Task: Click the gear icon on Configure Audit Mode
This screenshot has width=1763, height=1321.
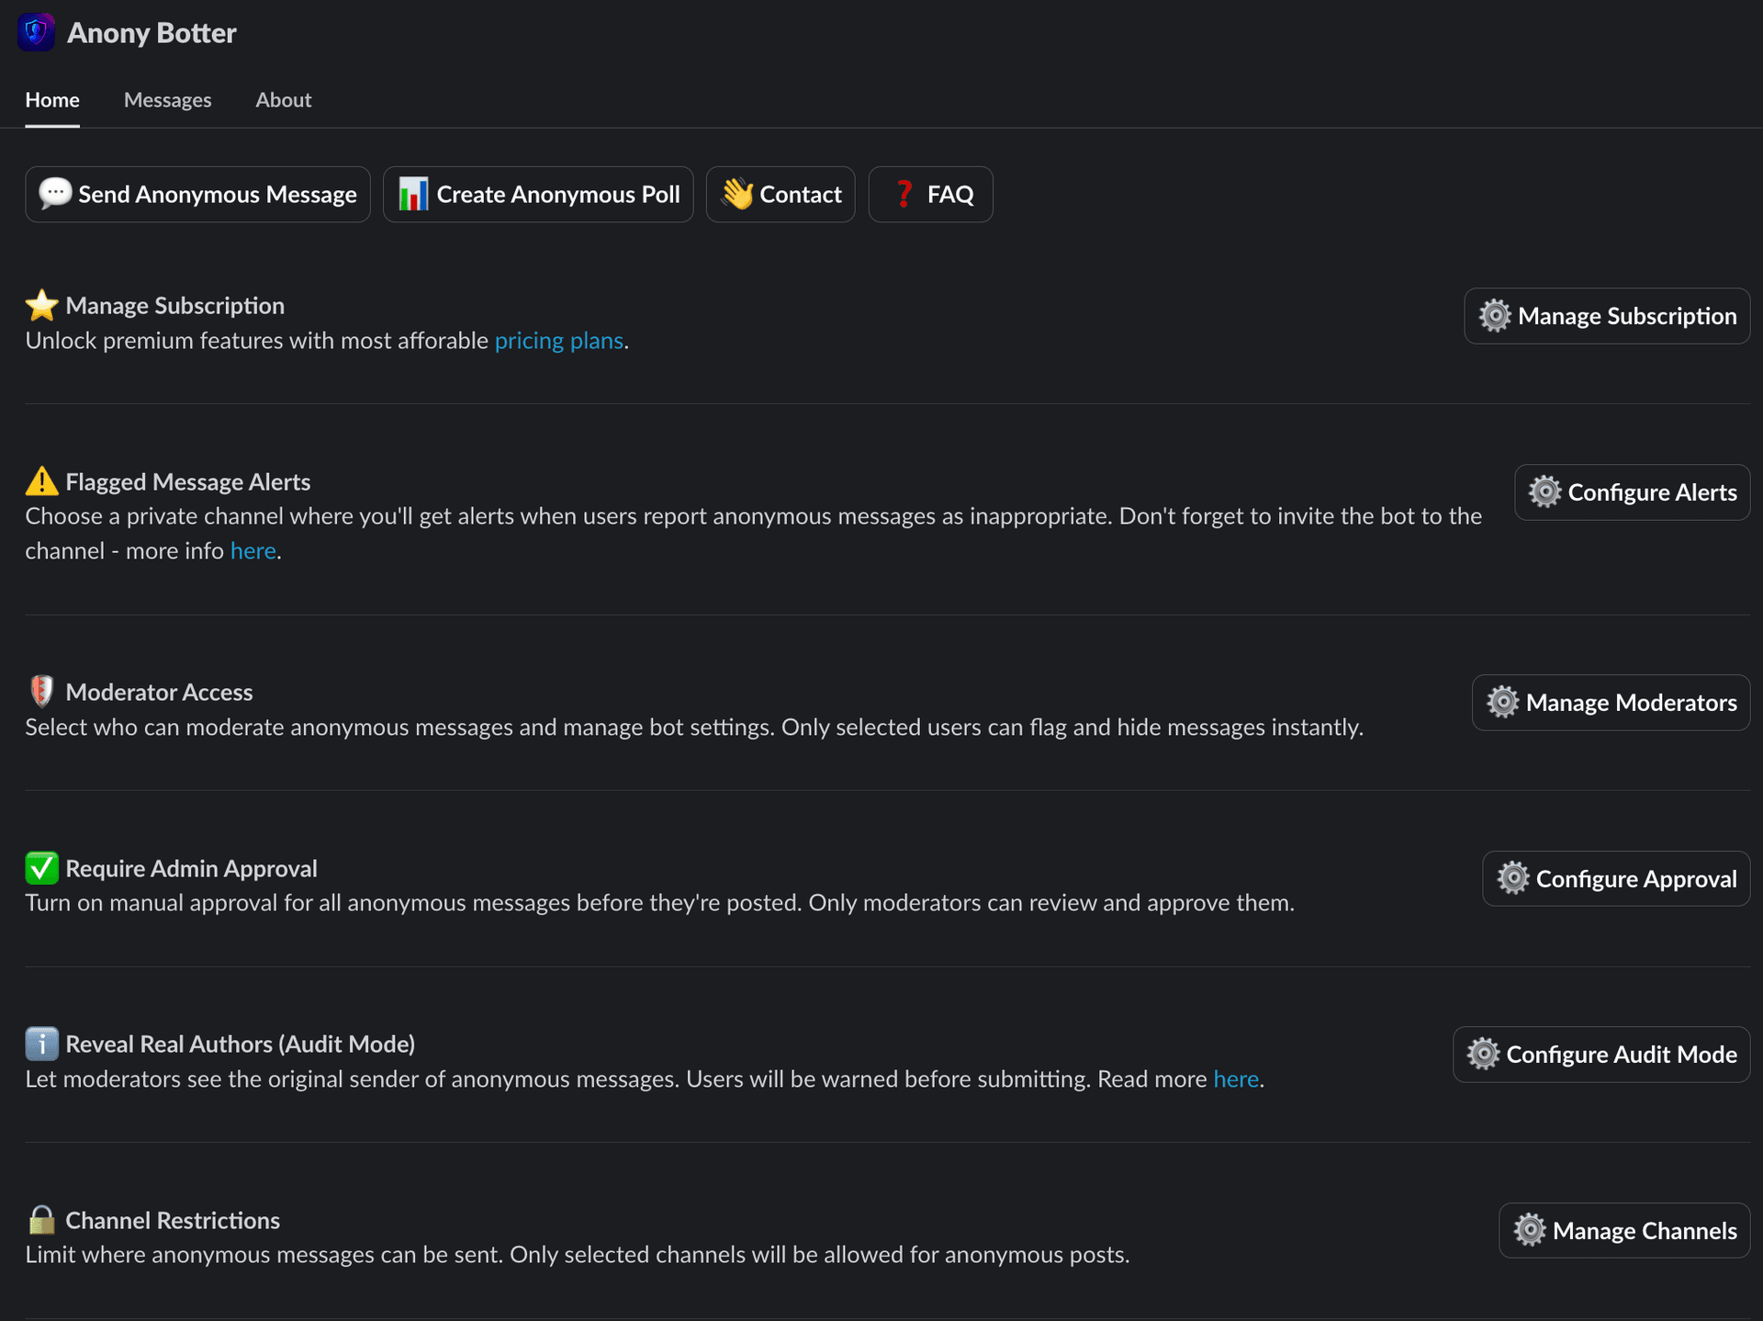Action: [1483, 1054]
